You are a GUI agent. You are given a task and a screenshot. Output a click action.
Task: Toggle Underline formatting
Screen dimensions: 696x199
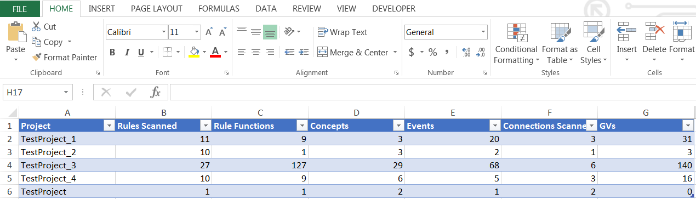tap(141, 53)
